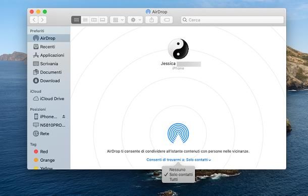Go forward with the right arrow button
308x196 pixels.
click(42, 20)
